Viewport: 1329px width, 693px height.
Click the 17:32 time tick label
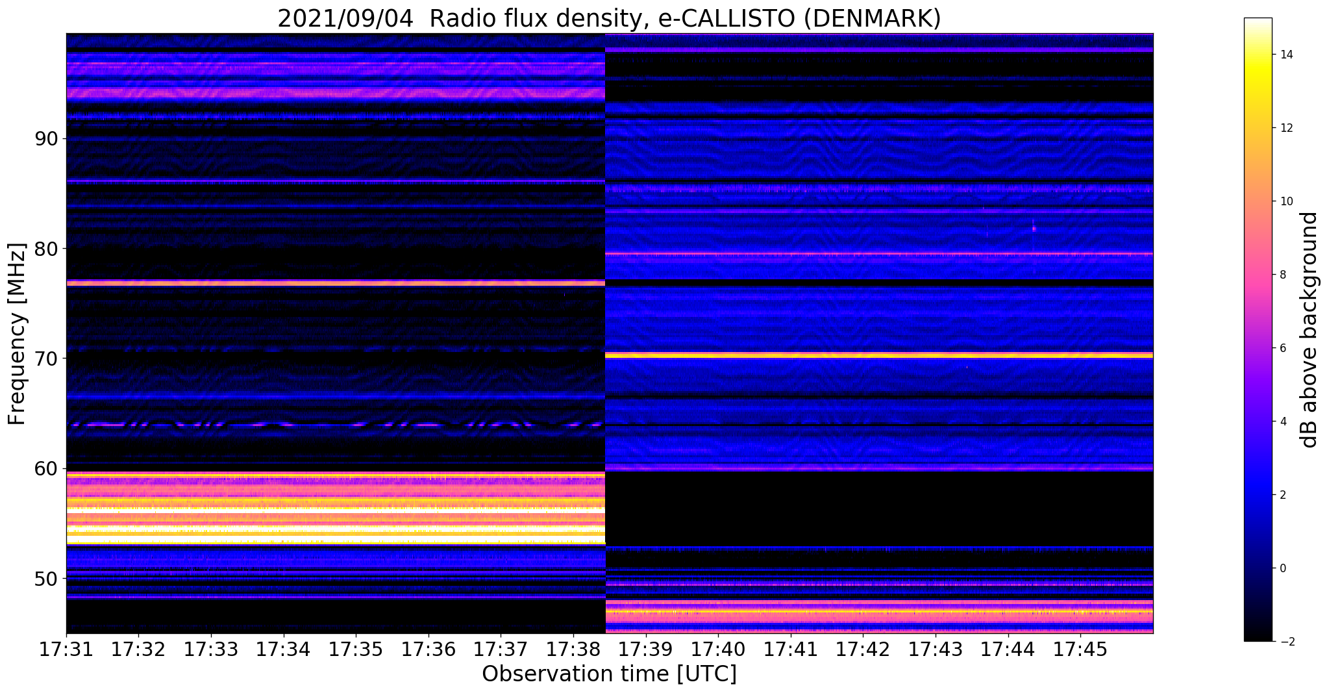tap(138, 649)
